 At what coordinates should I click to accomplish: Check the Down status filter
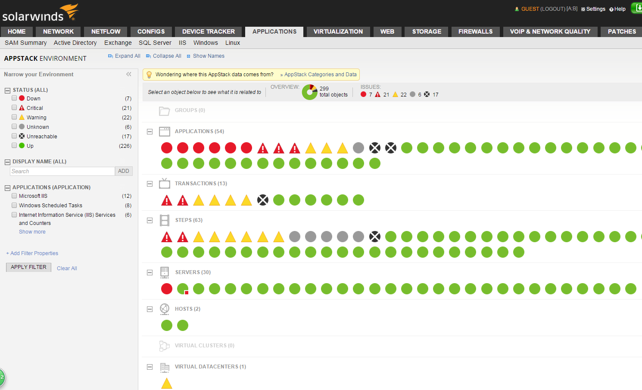[x=14, y=98]
